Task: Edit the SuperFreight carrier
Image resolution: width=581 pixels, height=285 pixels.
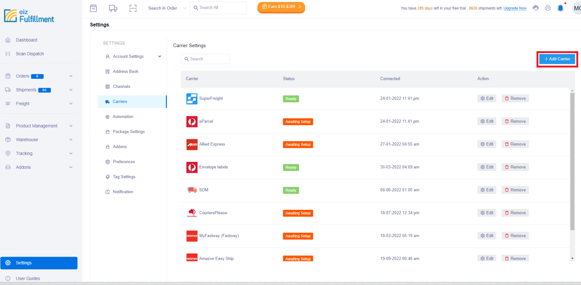Action: (487, 98)
